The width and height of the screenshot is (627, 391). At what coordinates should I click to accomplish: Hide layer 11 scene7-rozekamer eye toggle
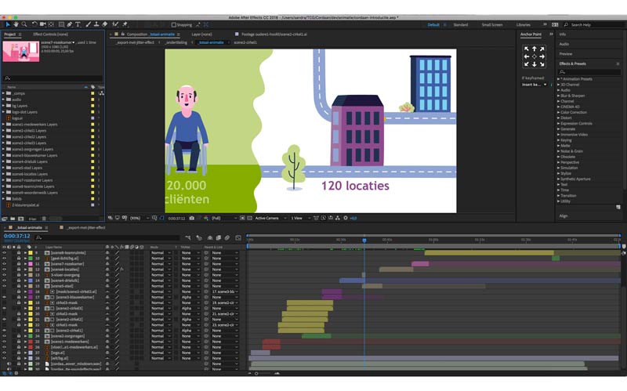(5, 264)
